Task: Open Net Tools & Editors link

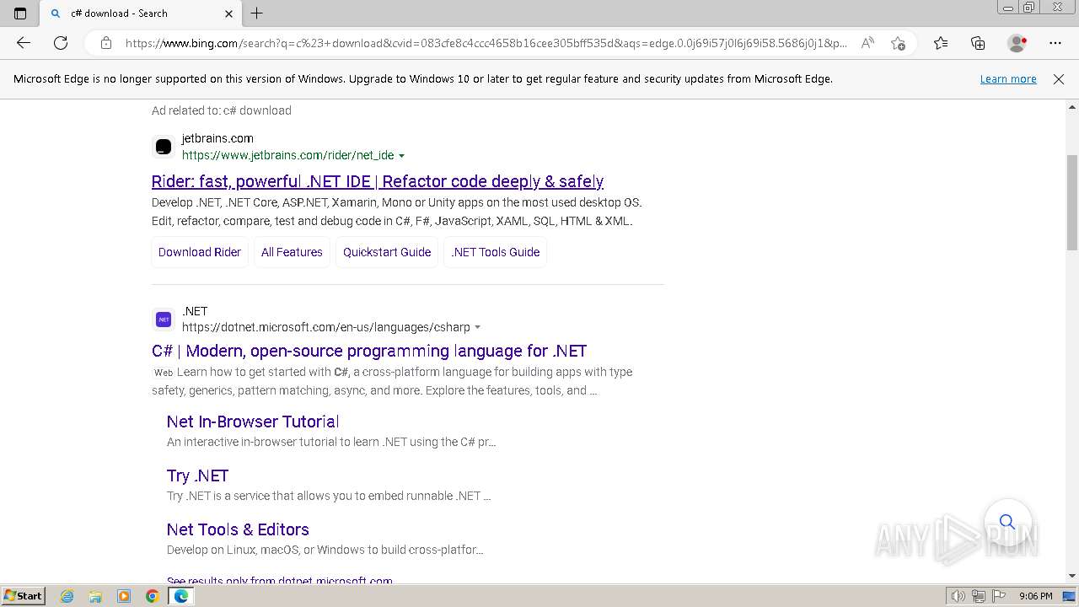Action: pos(238,529)
